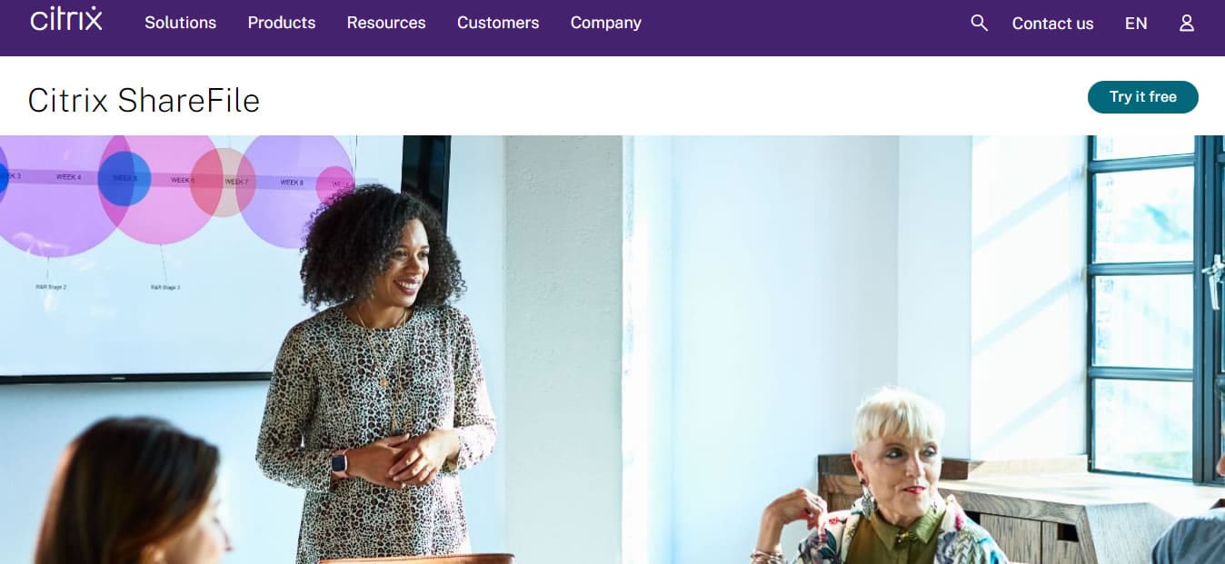Click the Week 4 label on chart
The height and width of the screenshot is (564, 1225).
(68, 177)
